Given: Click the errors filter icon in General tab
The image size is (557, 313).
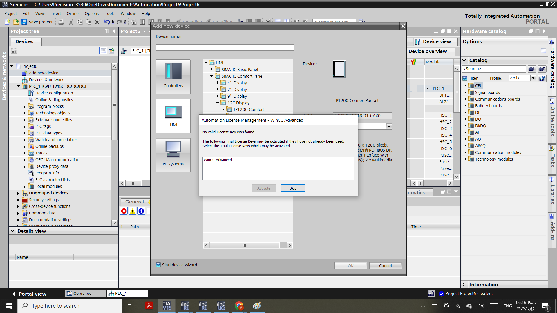Looking at the screenshot, I should tap(124, 211).
